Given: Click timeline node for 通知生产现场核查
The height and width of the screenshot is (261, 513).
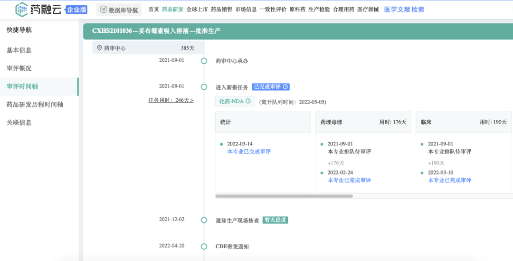Looking at the screenshot, I should point(204,220).
